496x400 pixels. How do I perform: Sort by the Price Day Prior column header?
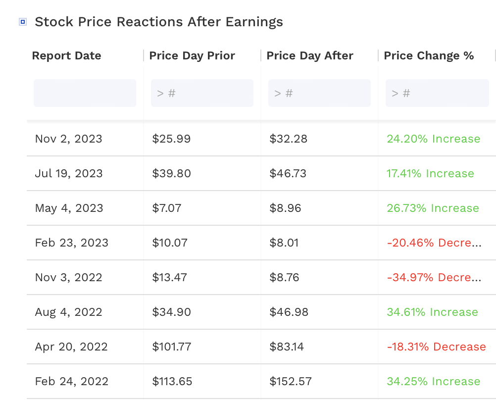(192, 55)
